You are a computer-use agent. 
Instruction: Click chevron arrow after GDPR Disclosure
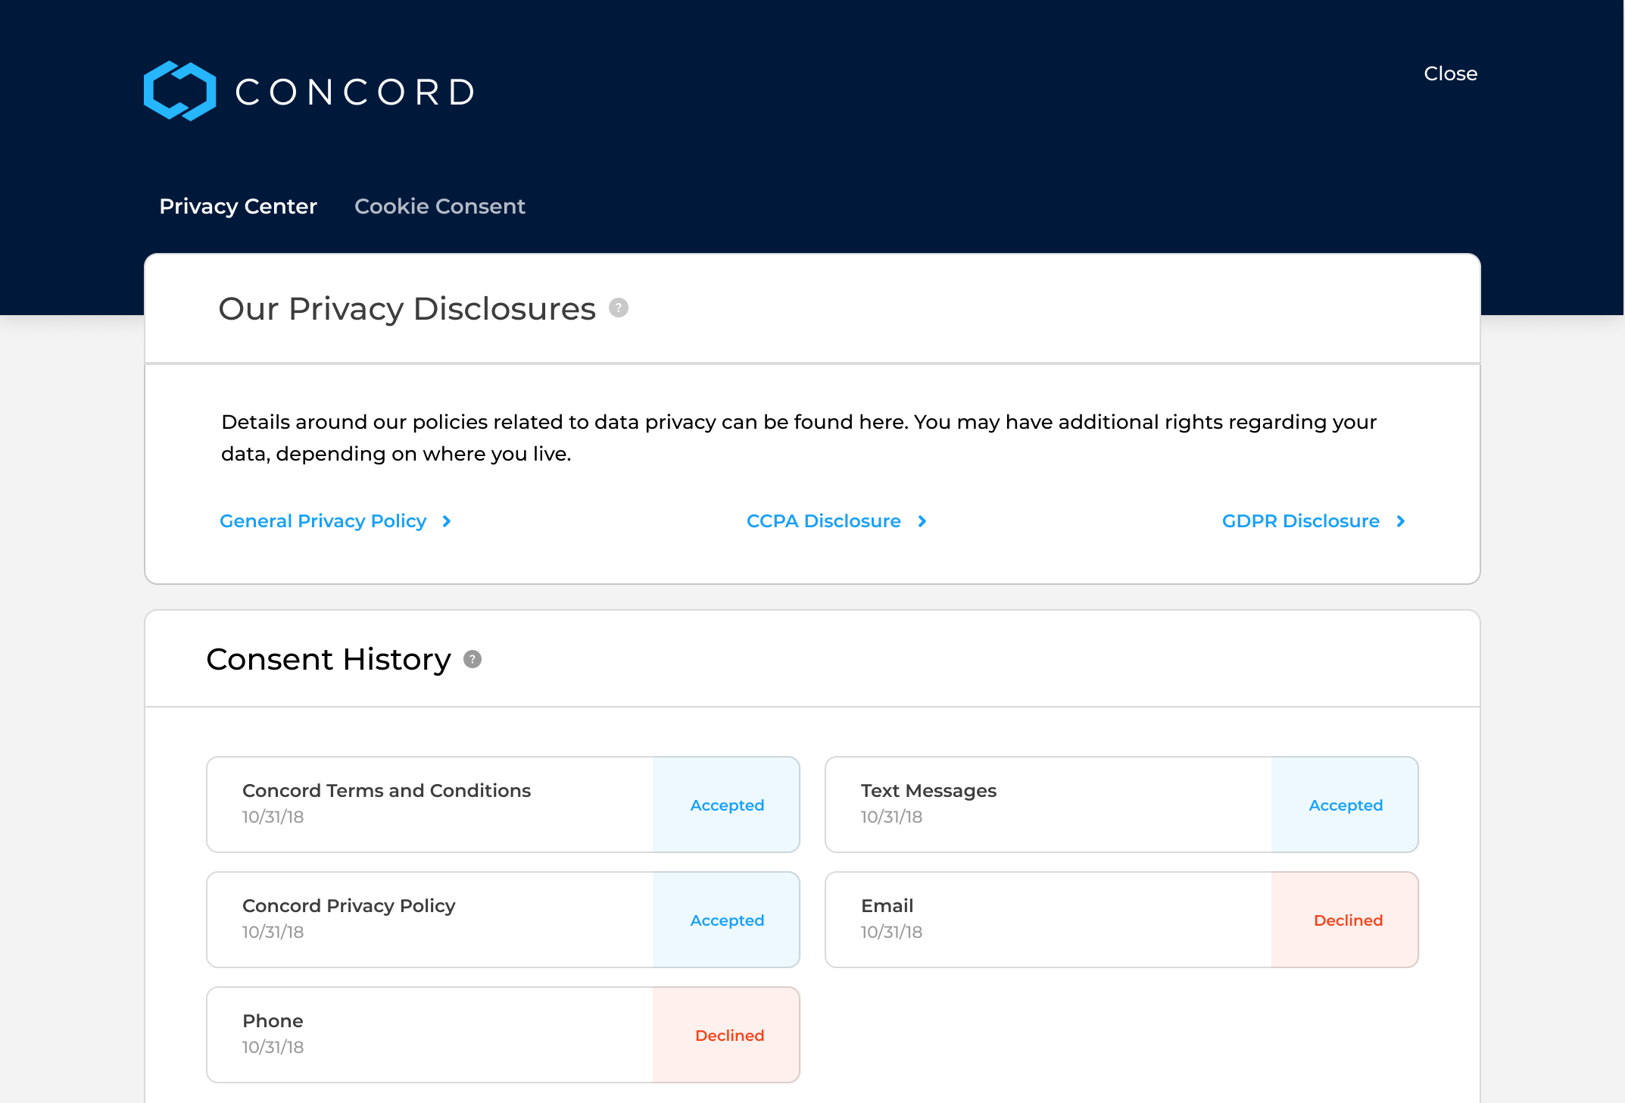[1401, 521]
